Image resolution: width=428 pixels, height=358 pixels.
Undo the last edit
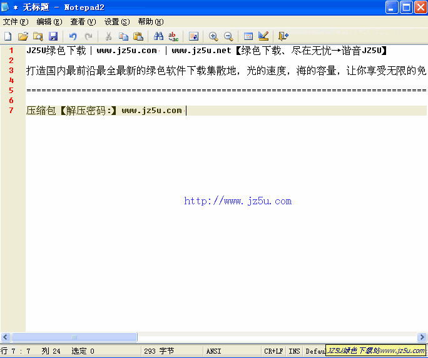pyautogui.click(x=73, y=36)
